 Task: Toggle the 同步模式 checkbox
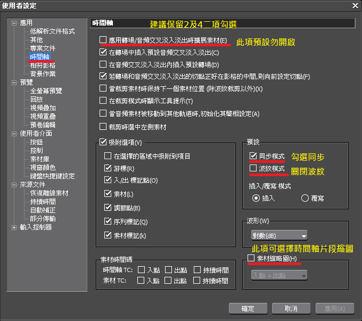(253, 156)
